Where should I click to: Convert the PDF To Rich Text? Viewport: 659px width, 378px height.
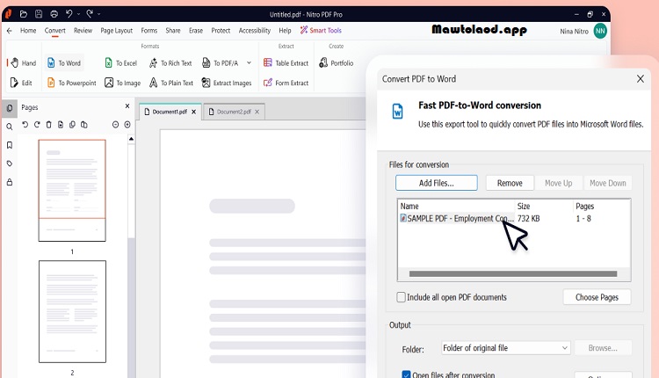170,63
